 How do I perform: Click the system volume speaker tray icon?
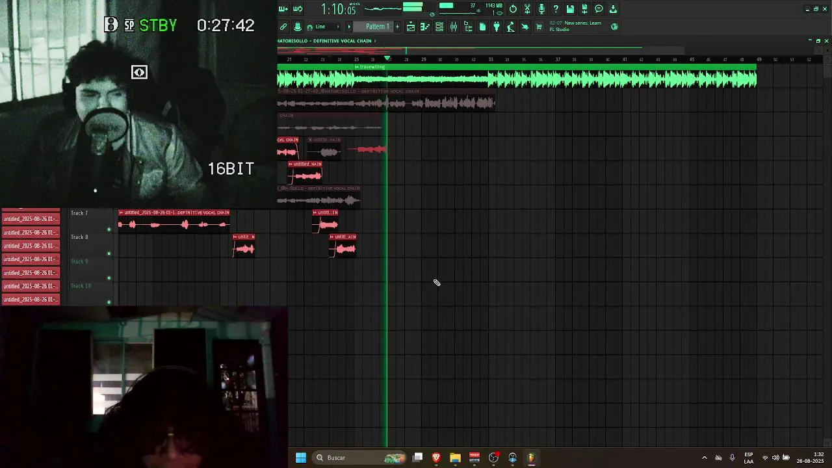775,458
